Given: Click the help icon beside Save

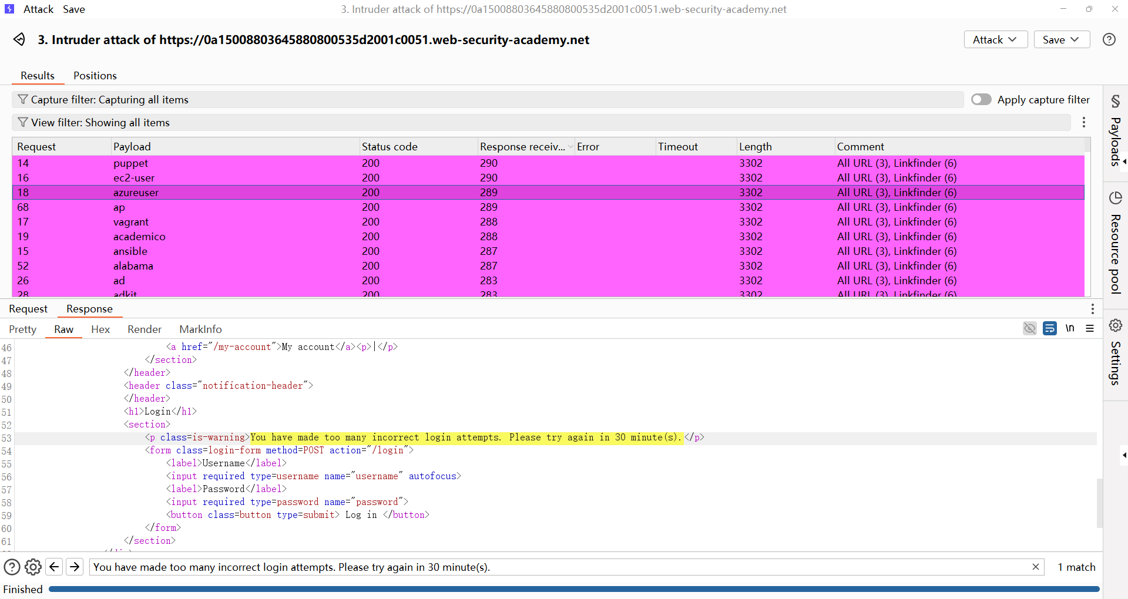Looking at the screenshot, I should (1109, 39).
